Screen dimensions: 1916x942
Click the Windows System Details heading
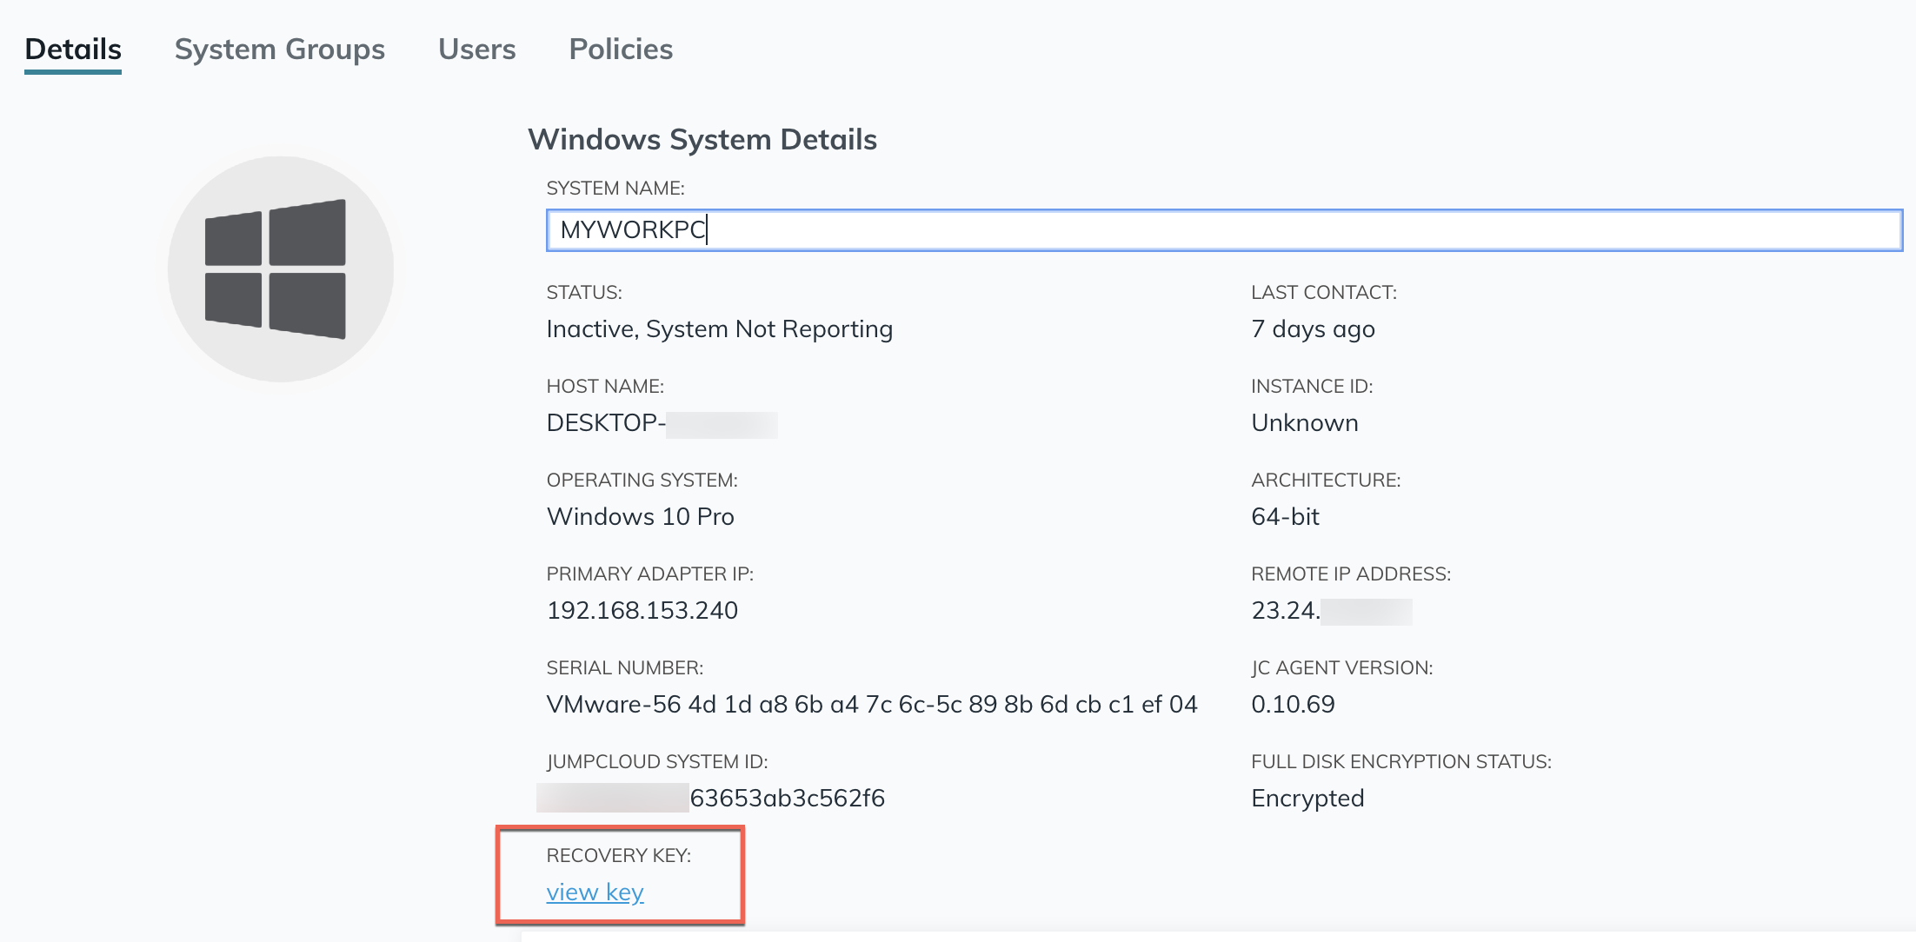point(702,140)
